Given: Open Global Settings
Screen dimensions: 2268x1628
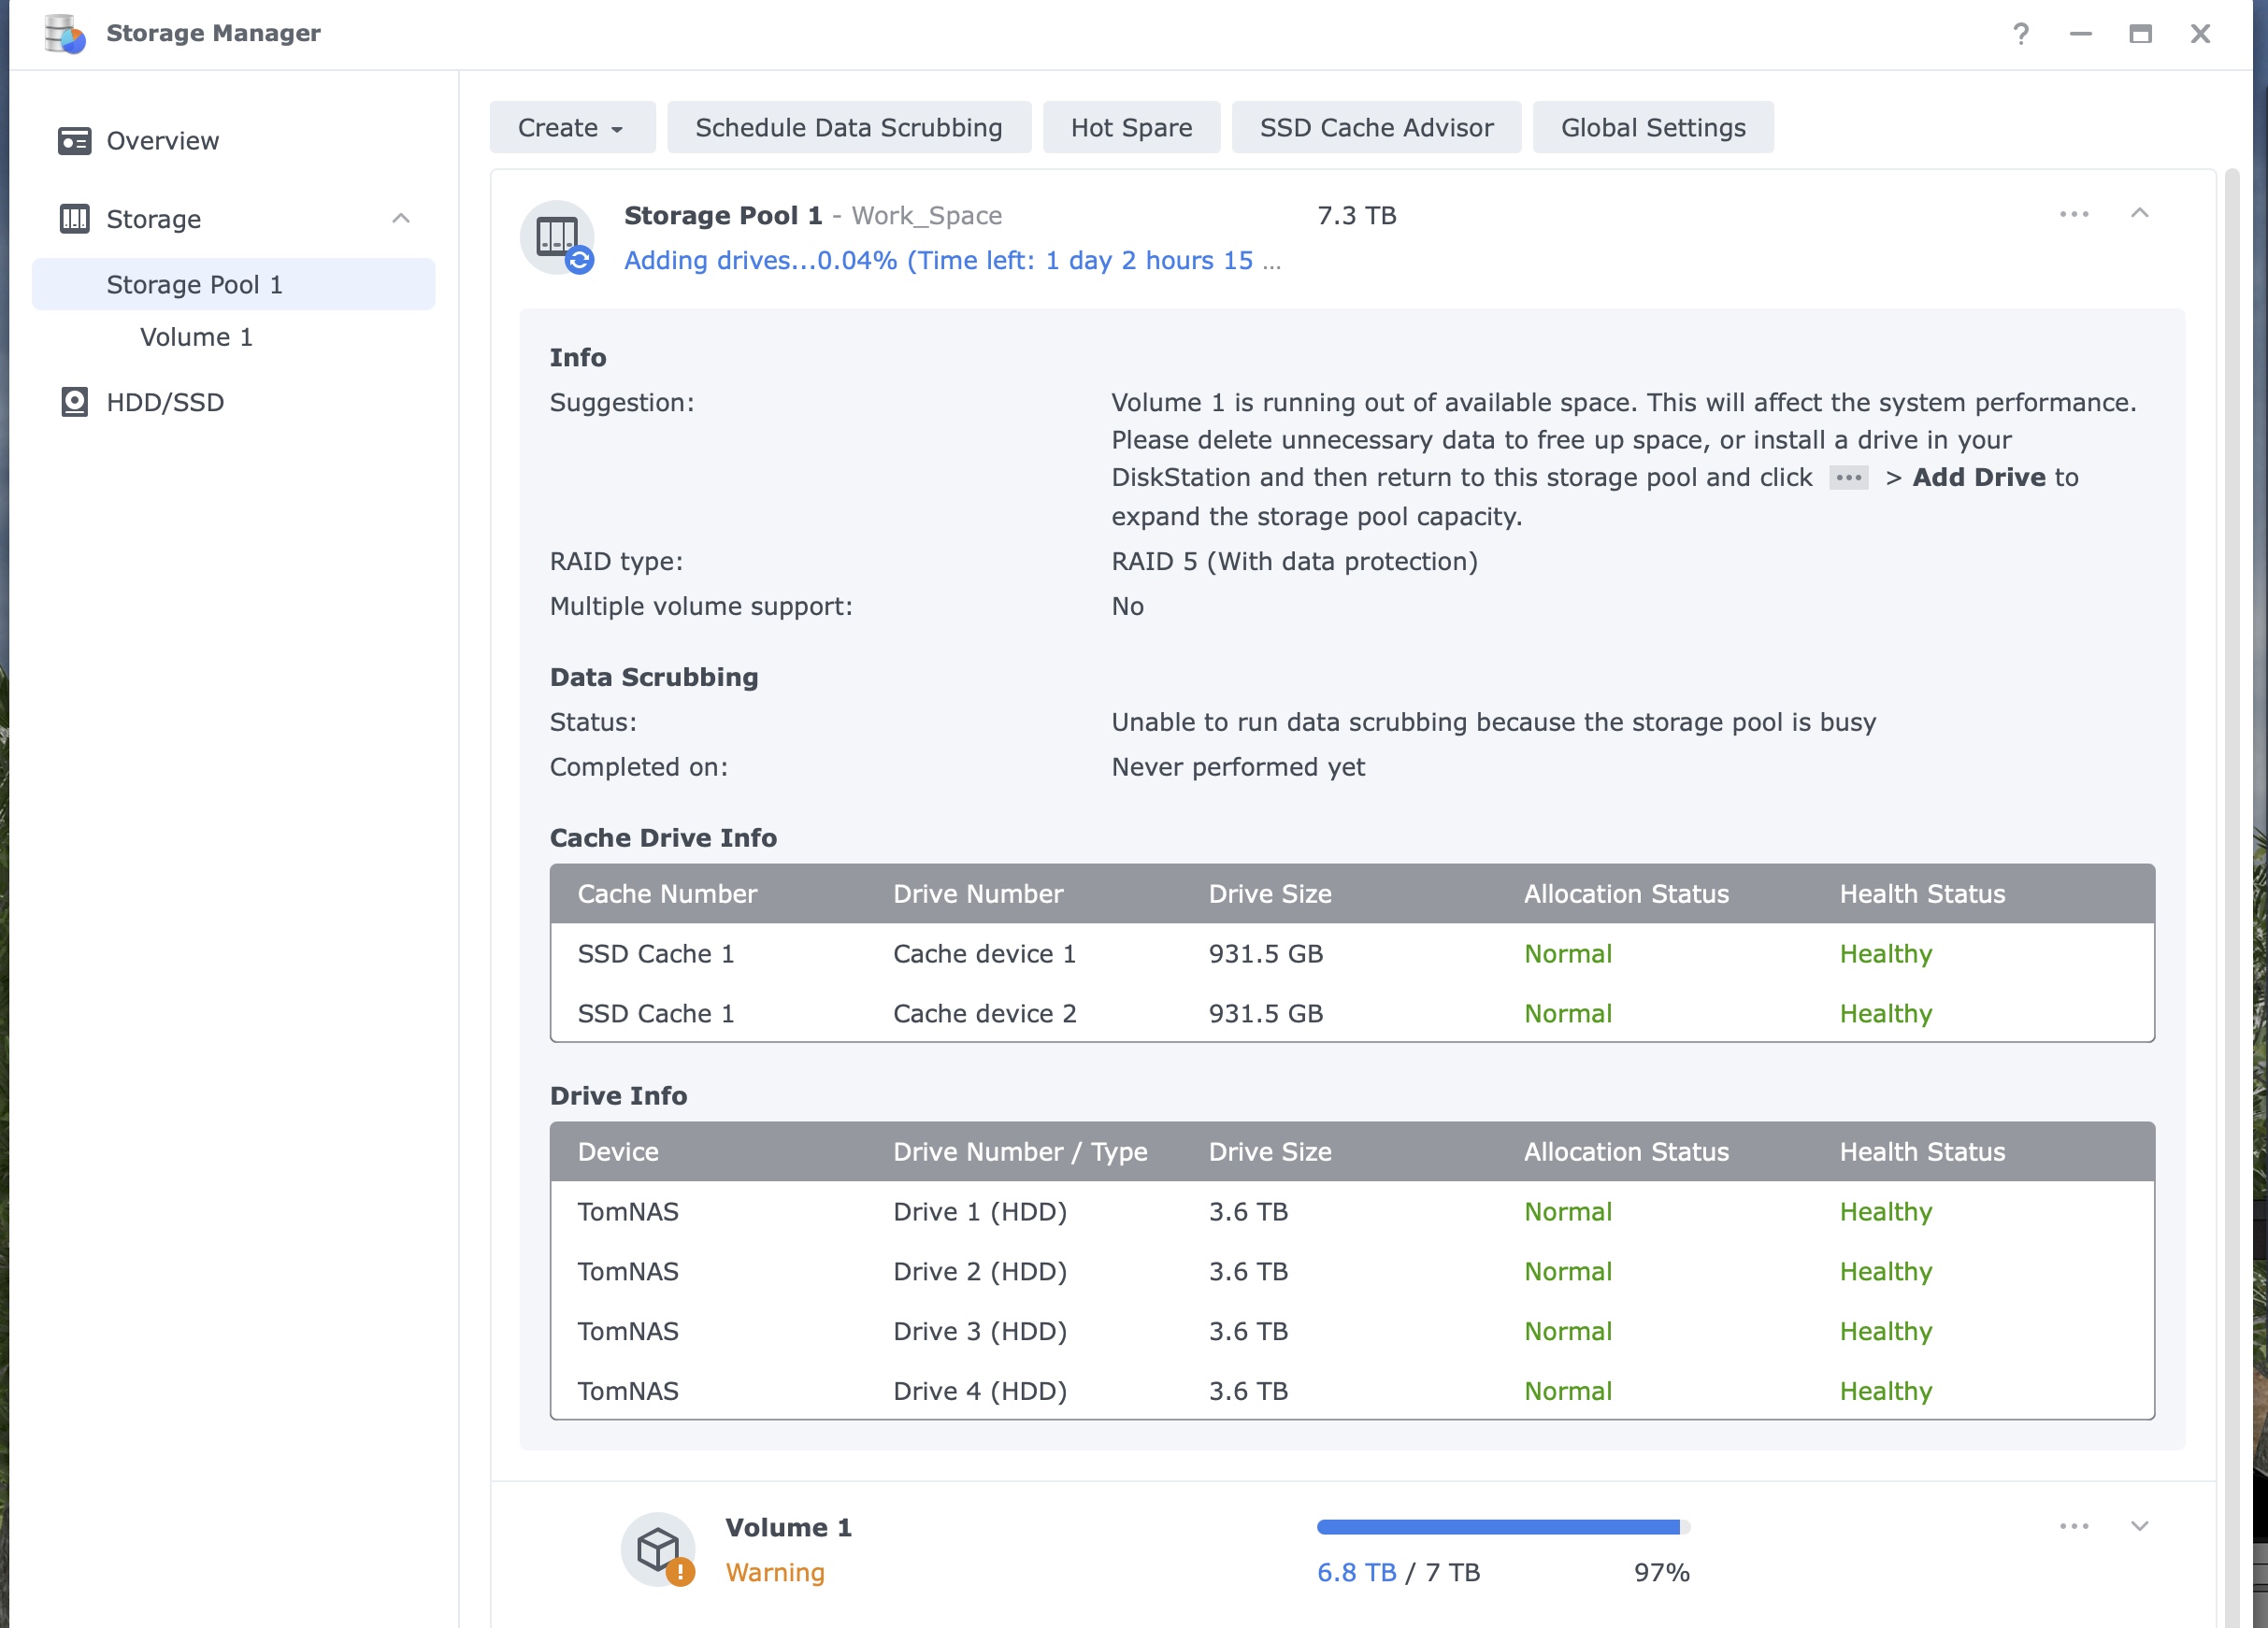Looking at the screenshot, I should tap(1652, 128).
